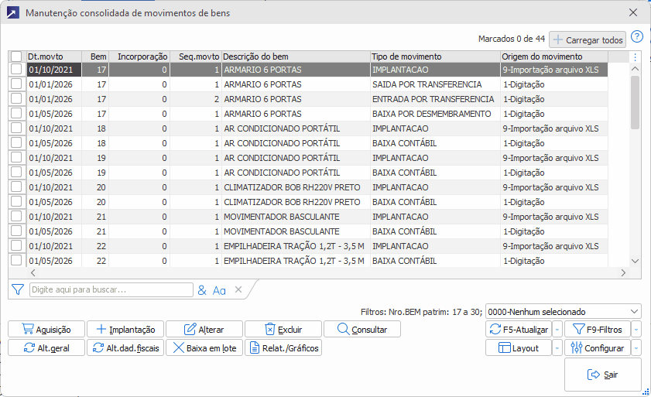Click the horizontal scrollbar left arrow
The height and width of the screenshot is (397, 651).
[33, 273]
